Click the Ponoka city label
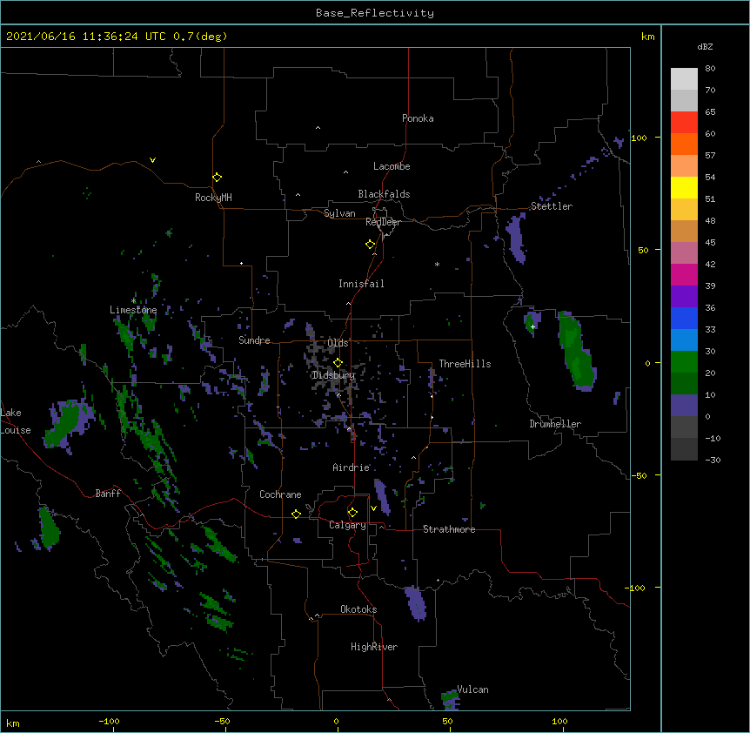Image resolution: width=750 pixels, height=733 pixels. [418, 118]
